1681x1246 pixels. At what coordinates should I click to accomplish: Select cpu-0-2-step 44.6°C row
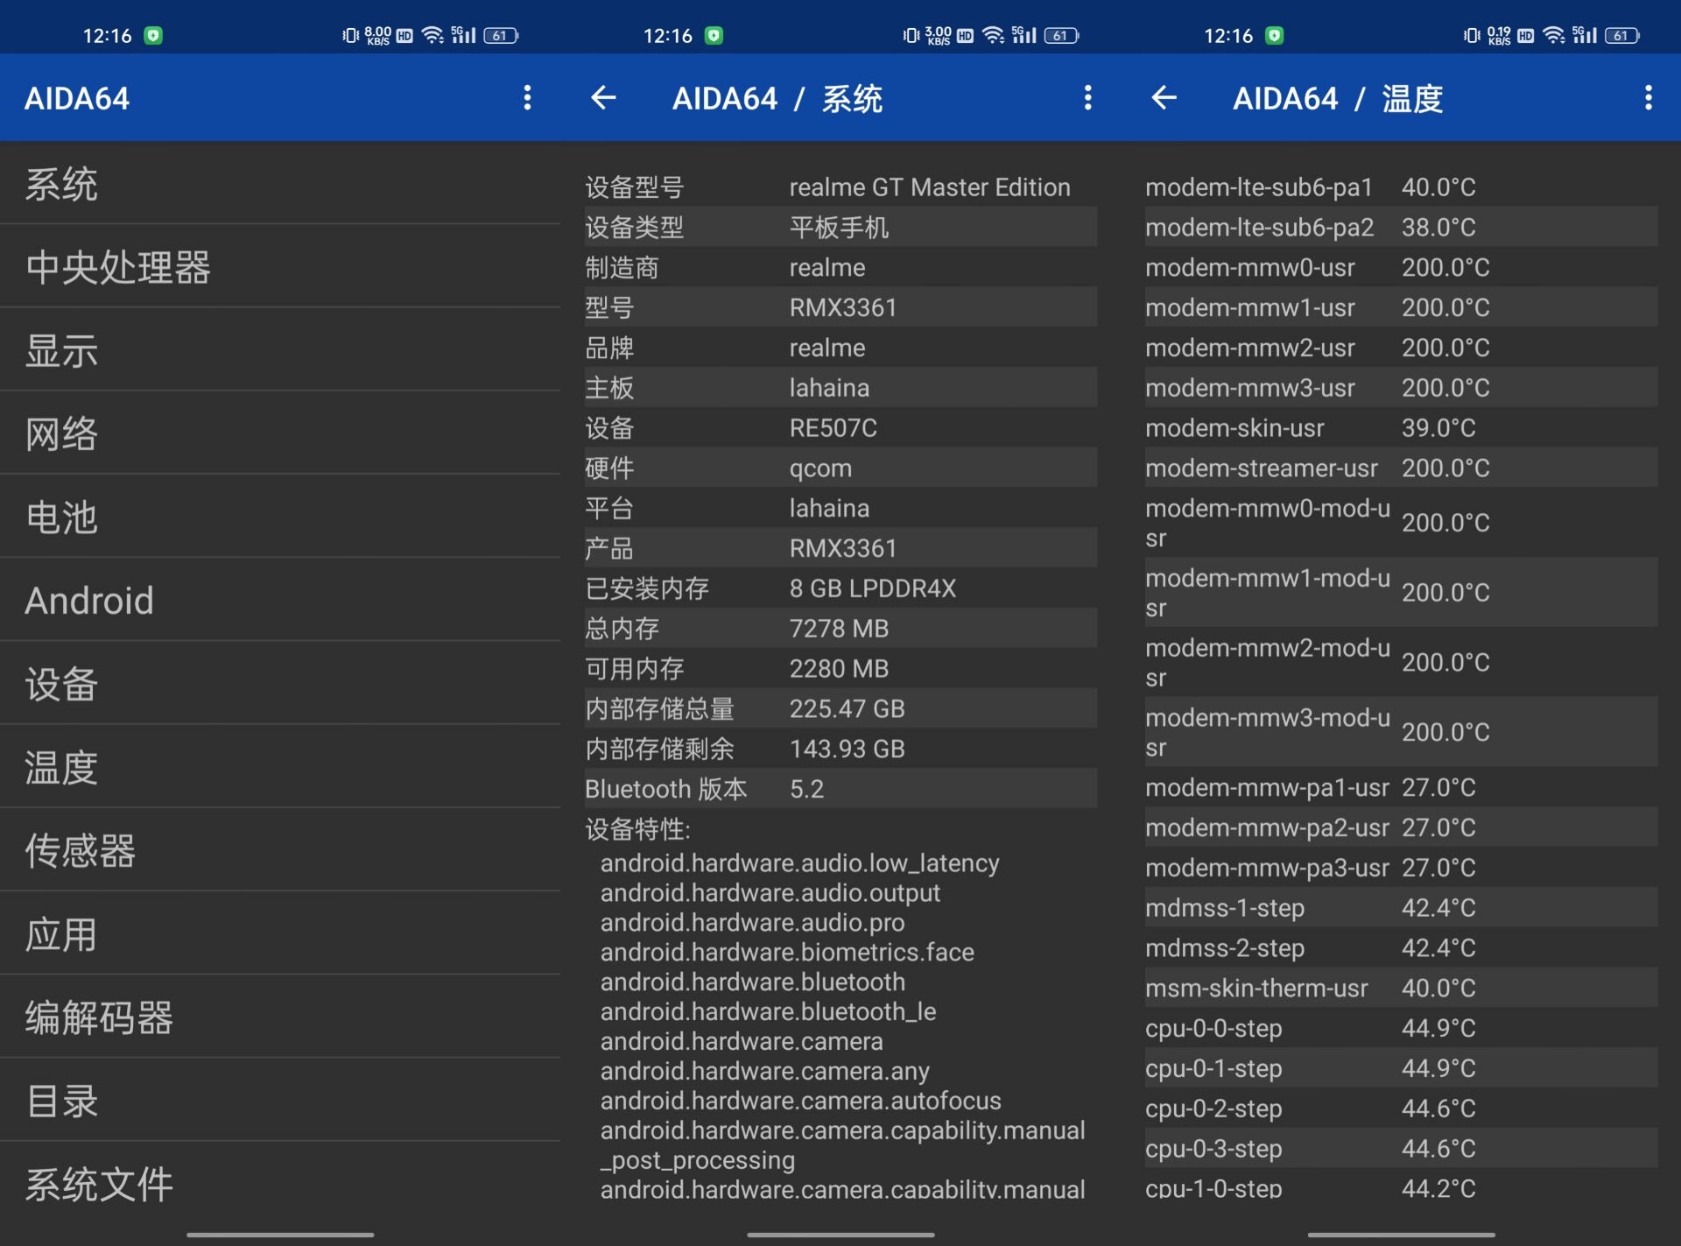coord(1401,1109)
